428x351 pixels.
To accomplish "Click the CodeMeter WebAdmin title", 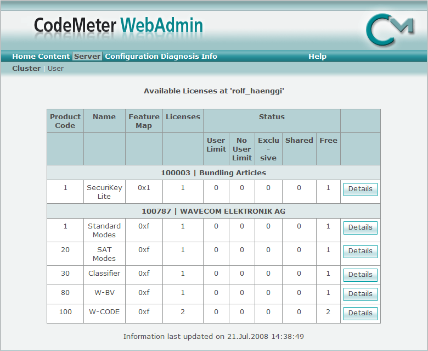I will click(119, 25).
